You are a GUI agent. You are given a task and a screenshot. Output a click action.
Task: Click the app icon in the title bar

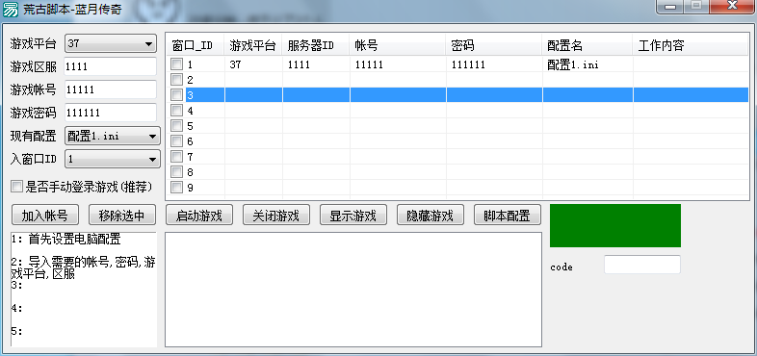click(11, 9)
